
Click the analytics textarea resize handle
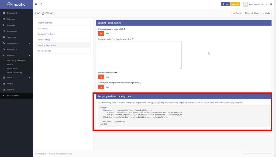coord(181,68)
